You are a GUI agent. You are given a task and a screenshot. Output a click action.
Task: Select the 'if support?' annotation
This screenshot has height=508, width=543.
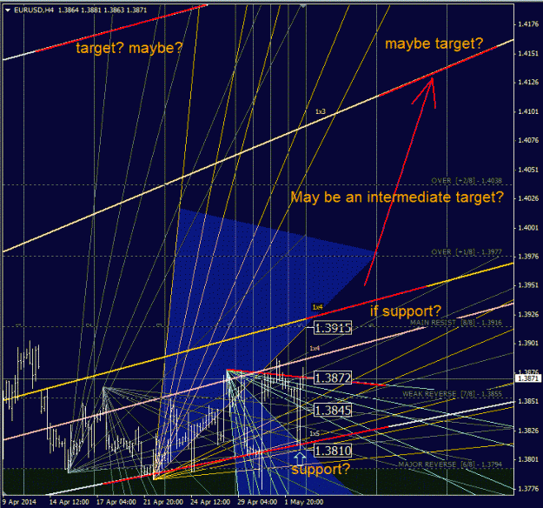click(406, 311)
